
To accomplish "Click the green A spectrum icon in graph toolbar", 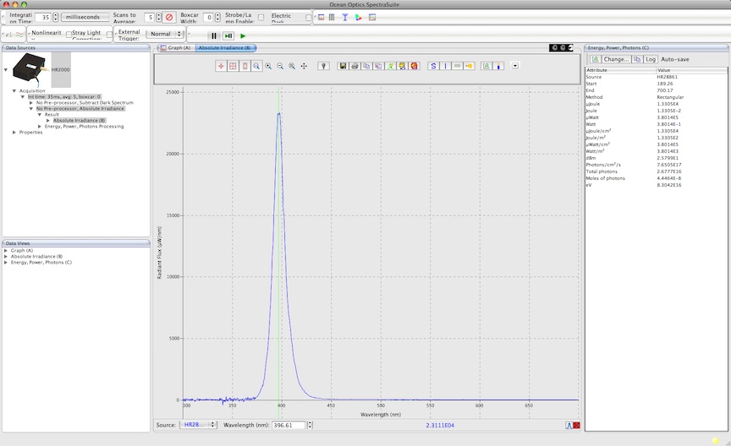I will tap(486, 66).
